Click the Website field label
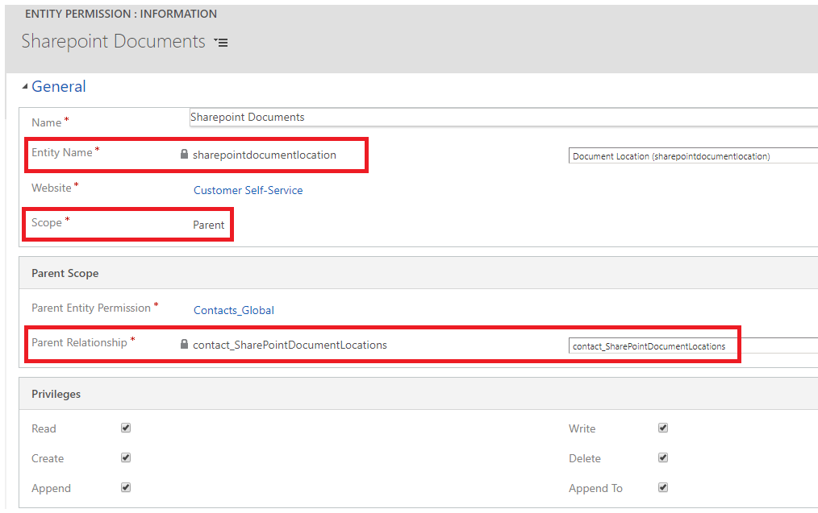The height and width of the screenshot is (513, 818). 52,188
